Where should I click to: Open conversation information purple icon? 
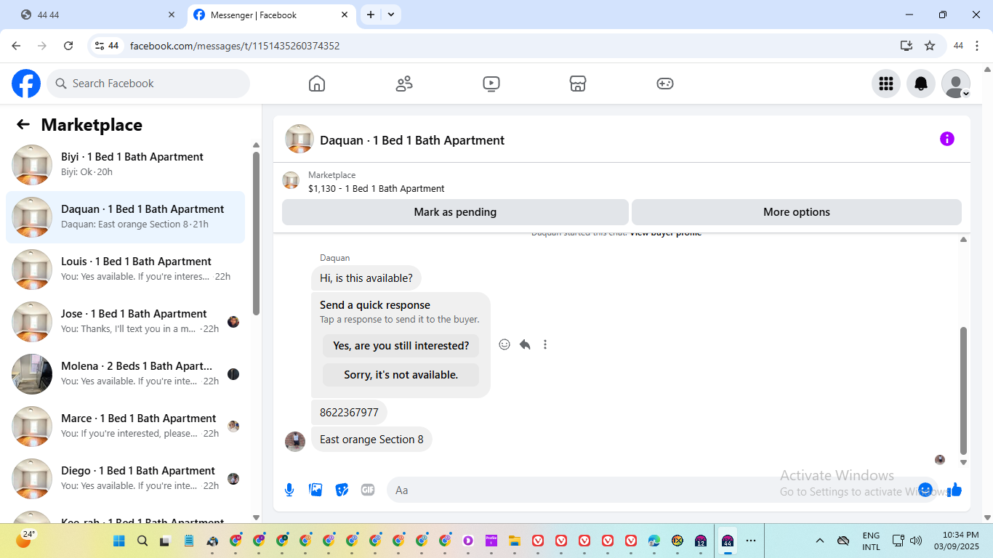click(x=947, y=139)
